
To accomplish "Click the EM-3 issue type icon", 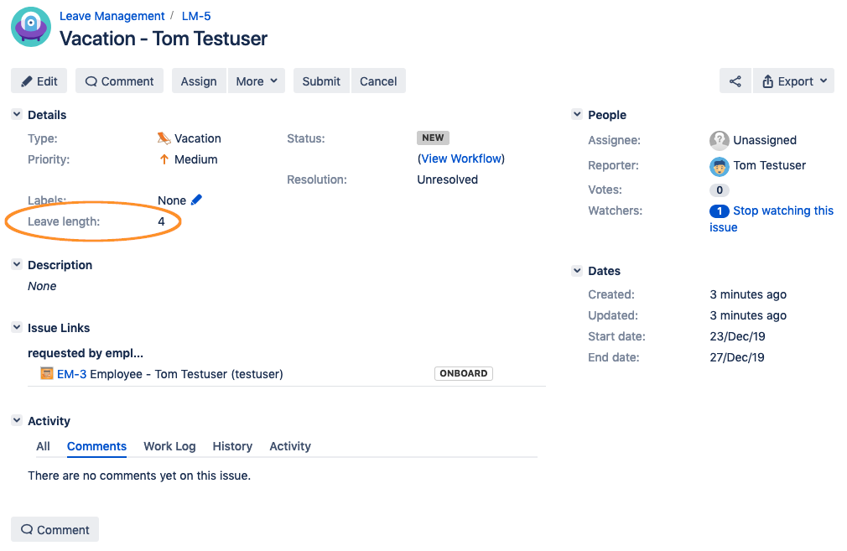I will pos(47,373).
